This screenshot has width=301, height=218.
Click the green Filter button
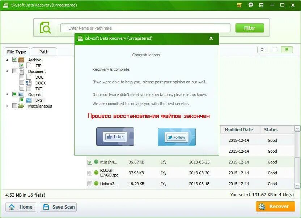tap(250, 28)
